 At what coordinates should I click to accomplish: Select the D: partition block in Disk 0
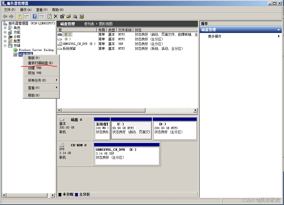point(174,130)
